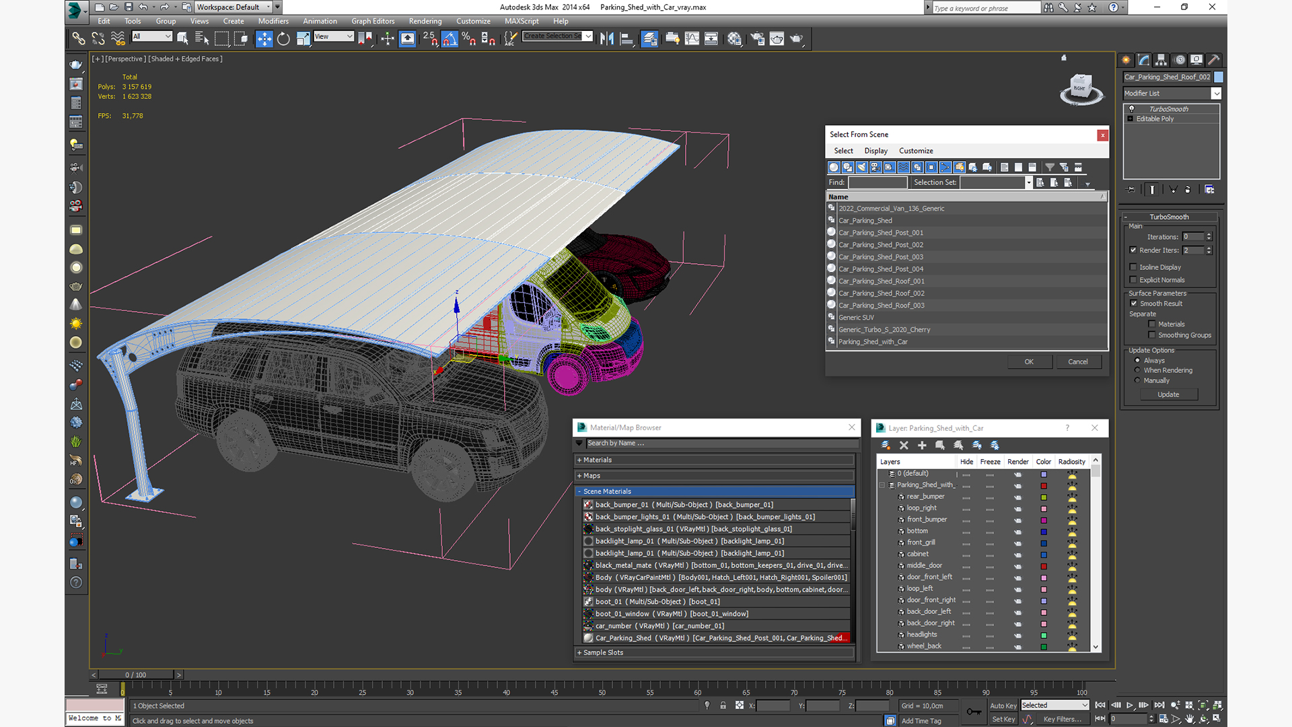Screen dimensions: 1292x727
Task: Click the rear_bumper layer color swatch
Action: pyautogui.click(x=1044, y=497)
